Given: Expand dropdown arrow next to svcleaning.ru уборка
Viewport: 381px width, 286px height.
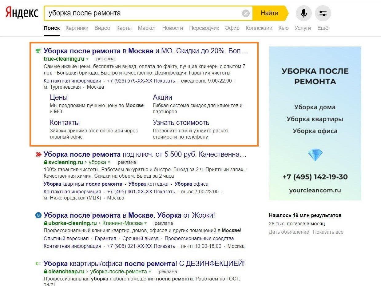Looking at the screenshot, I should click(x=109, y=162).
